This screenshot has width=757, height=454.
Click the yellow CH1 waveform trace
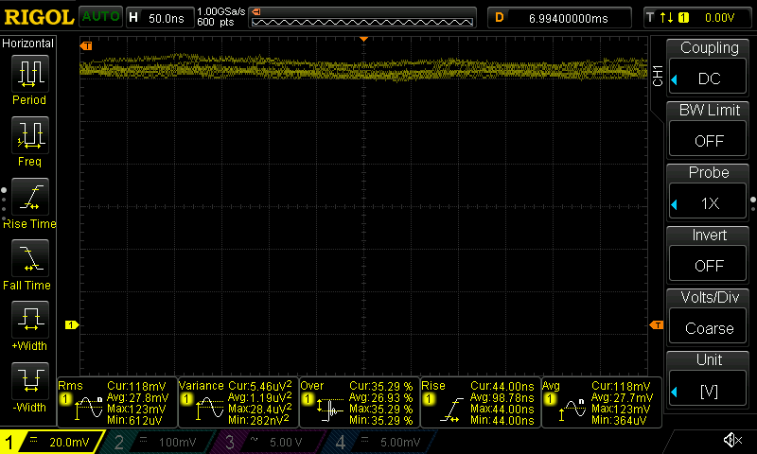[363, 68]
